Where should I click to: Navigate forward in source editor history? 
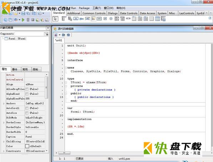pyautogui.click(x=69, y=35)
